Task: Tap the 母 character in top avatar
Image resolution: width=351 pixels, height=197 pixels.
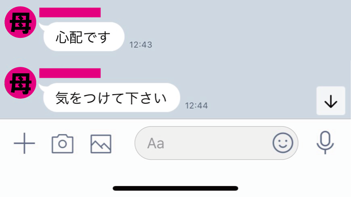Action: click(20, 23)
